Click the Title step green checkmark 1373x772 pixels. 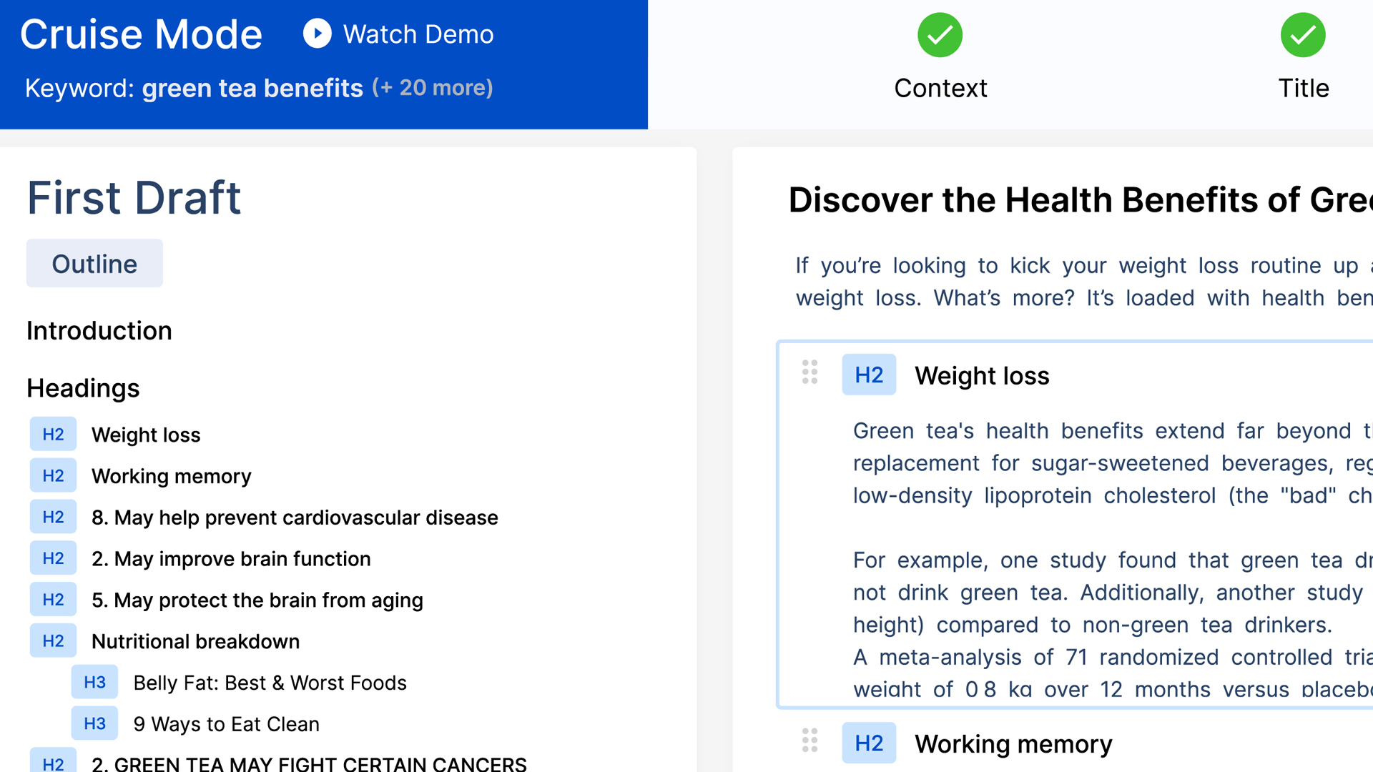click(x=1302, y=35)
